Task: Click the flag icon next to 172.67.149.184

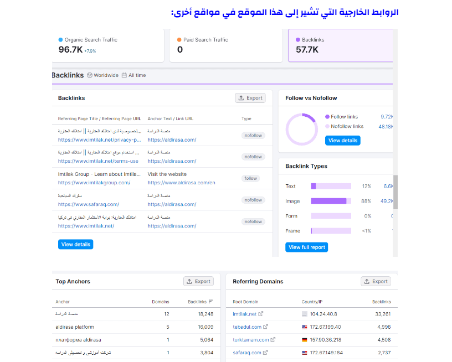Action: click(x=305, y=353)
